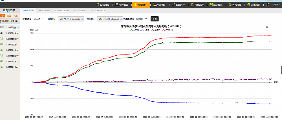
Task: Click the 系统管理 gear icon
Action: tap(249, 5)
